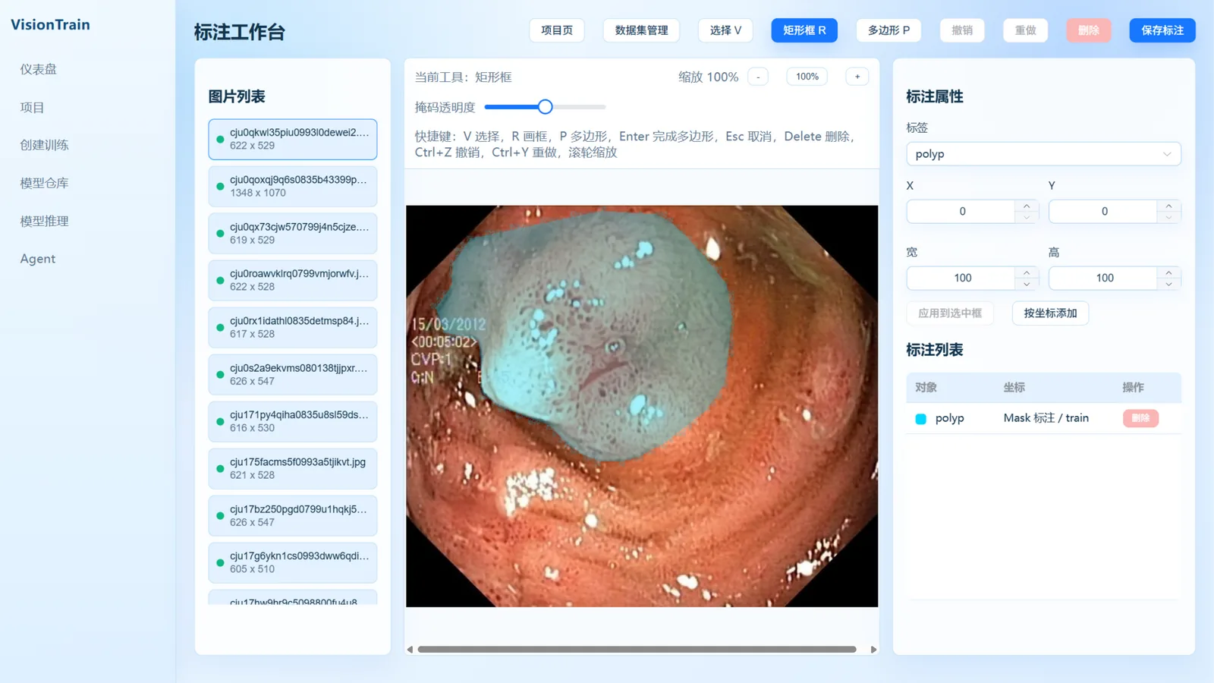Click the X coordinate input field

point(962,212)
